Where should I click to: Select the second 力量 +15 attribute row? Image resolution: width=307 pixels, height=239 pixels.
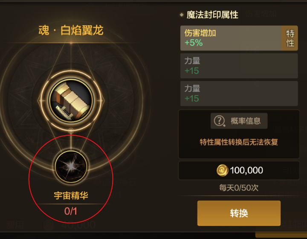[x=239, y=93]
